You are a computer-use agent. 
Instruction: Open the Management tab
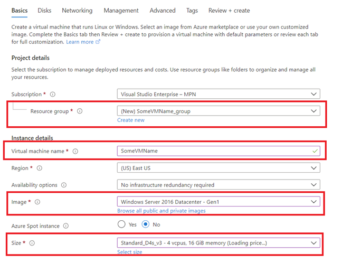tap(121, 11)
